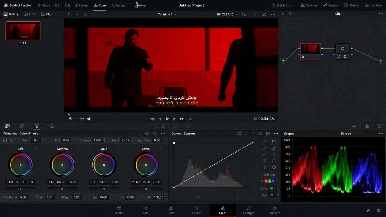This screenshot has width=386, height=217.
Task: Open the viewer timecode 00:02:14:17 dropdown
Action: (227, 14)
